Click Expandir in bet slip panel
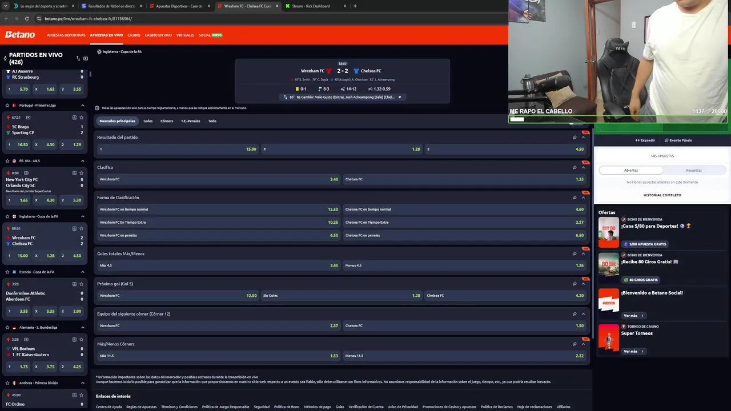This screenshot has height=411, width=731. [x=645, y=140]
